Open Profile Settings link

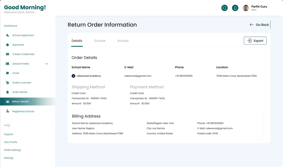click(12, 150)
